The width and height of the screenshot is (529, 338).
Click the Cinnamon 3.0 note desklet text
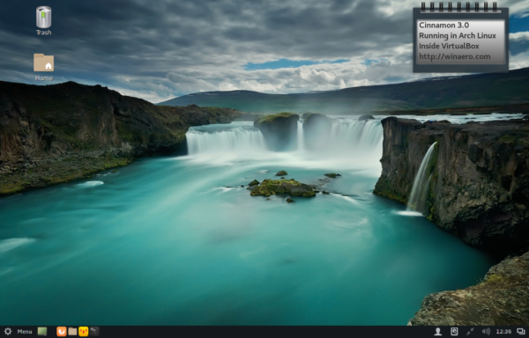(443, 26)
